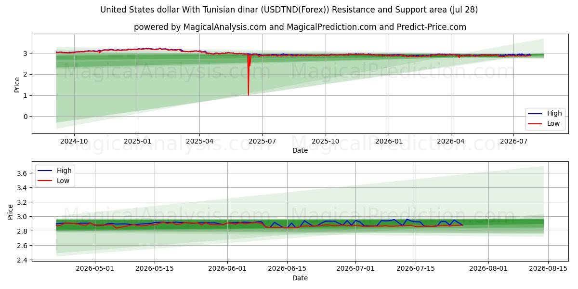The image size is (578, 289).
Task: Click the lower chart 'Date' axis label
Action: (300, 278)
